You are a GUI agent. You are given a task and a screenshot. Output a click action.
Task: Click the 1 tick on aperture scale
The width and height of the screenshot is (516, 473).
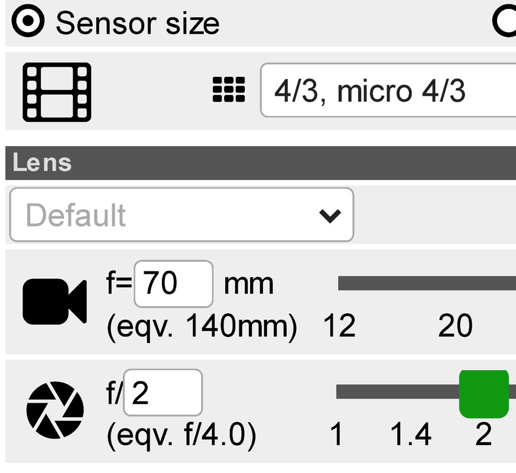(x=336, y=434)
